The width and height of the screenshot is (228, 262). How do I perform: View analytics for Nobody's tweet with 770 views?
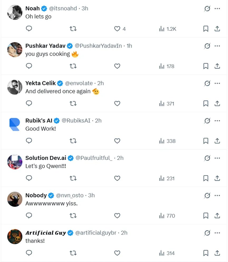pyautogui.click(x=167, y=216)
